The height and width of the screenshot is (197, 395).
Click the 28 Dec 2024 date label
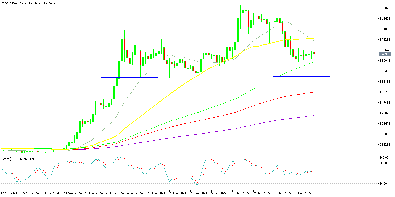198,194
